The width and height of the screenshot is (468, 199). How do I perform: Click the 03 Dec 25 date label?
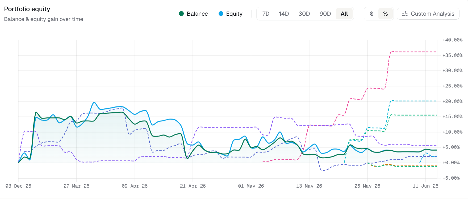[x=18, y=186]
